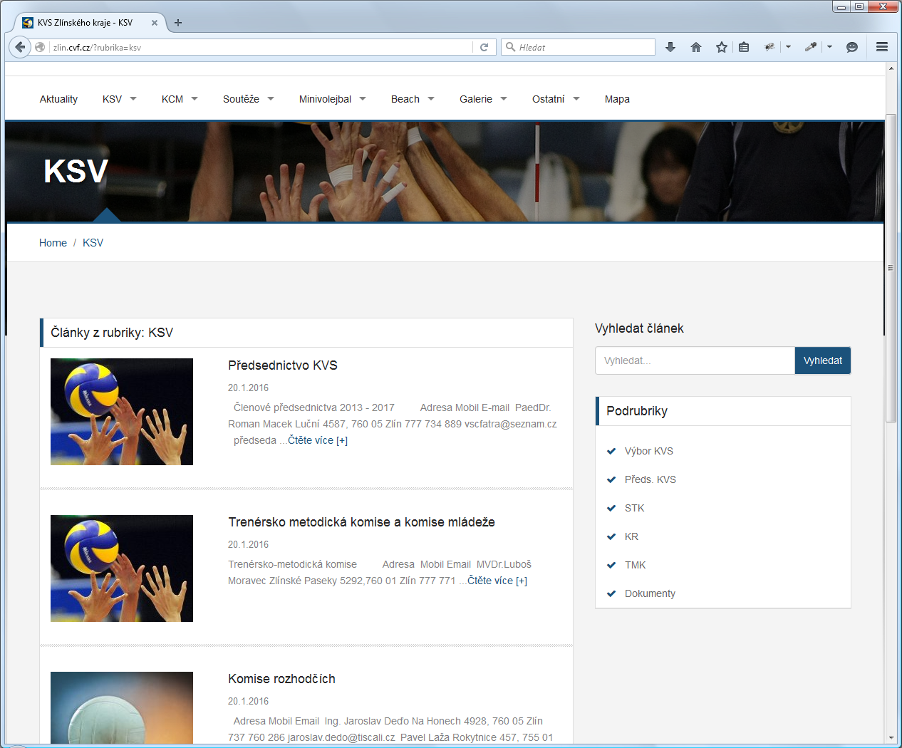Viewport: 902px width, 748px height.
Task: Click Čtěte více for Trenérsko metodická komise
Action: click(x=497, y=581)
